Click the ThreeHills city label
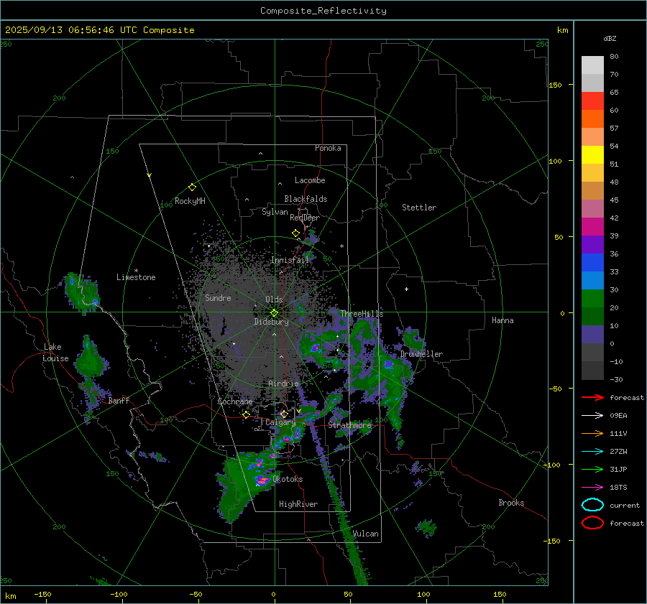 (x=362, y=314)
